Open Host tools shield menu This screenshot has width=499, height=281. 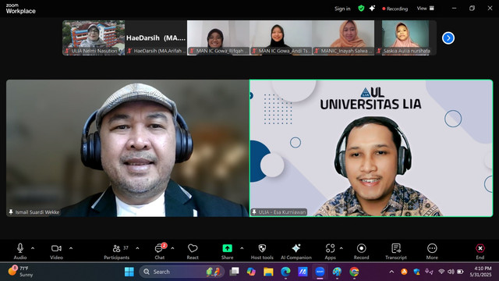(x=262, y=251)
